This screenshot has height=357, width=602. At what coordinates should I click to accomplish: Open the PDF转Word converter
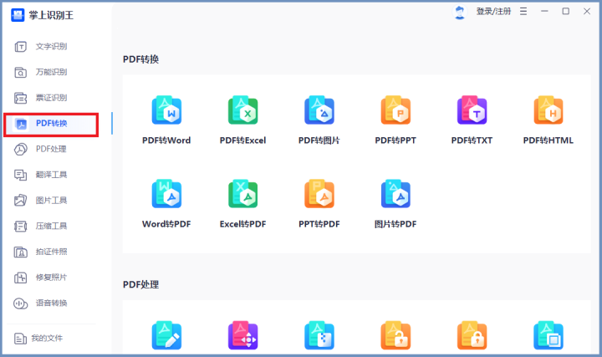coord(166,120)
